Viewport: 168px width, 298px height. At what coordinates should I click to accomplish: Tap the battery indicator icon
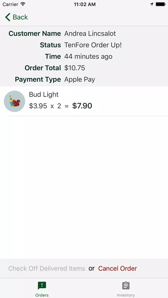160,4
